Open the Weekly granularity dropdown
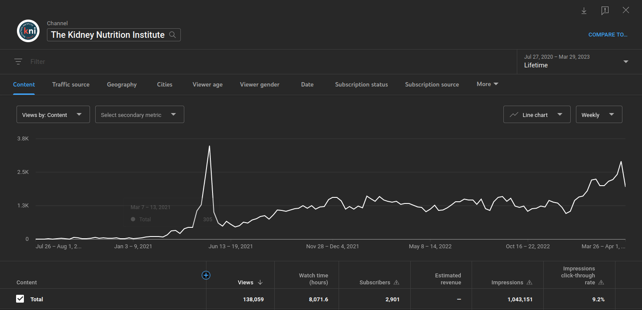The height and width of the screenshot is (310, 642). click(x=599, y=114)
